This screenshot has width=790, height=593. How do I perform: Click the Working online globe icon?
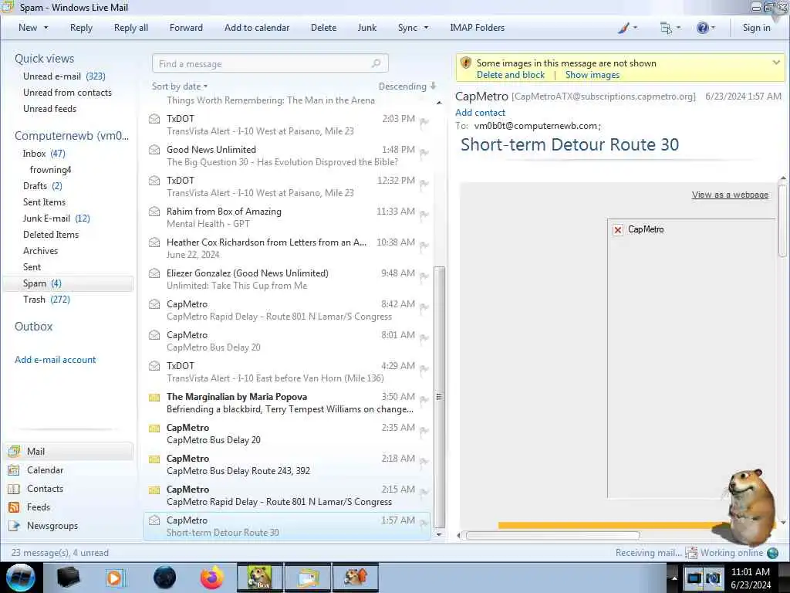[773, 553]
